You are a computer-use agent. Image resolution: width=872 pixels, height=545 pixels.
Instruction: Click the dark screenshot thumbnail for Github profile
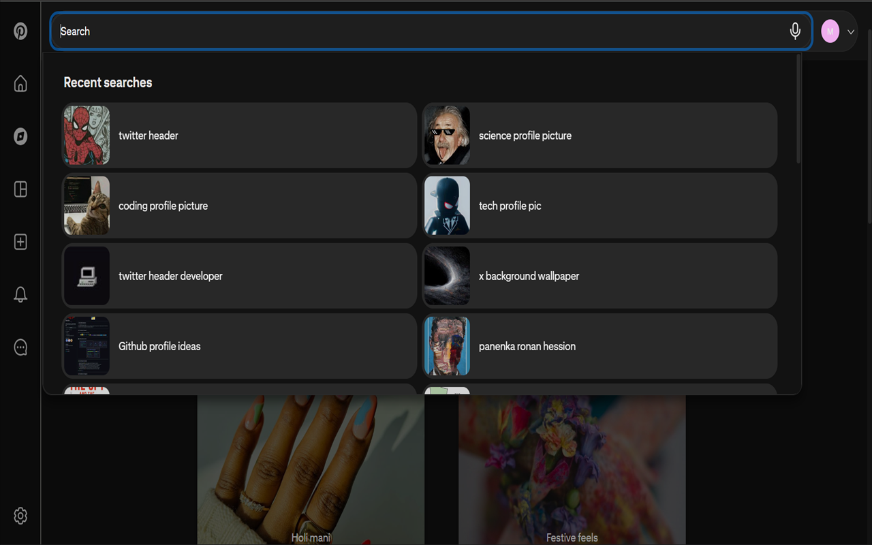click(87, 346)
